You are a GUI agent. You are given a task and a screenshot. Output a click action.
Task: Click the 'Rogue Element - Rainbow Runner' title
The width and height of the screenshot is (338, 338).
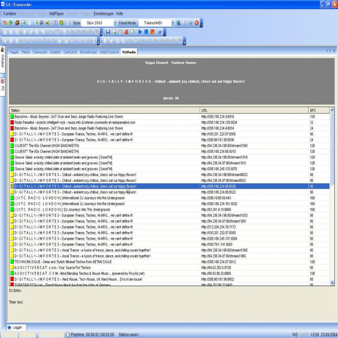click(171, 63)
